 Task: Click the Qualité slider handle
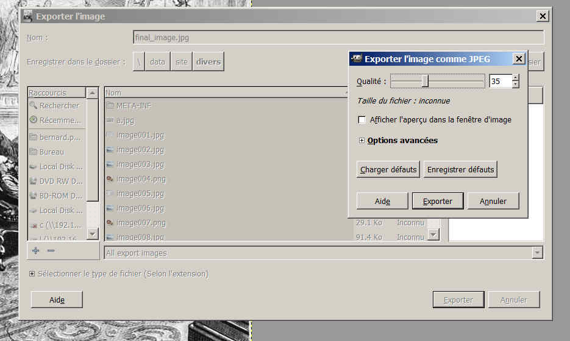tap(425, 81)
